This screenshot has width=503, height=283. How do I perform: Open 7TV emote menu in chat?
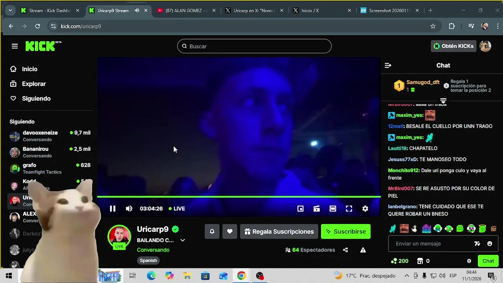click(477, 244)
